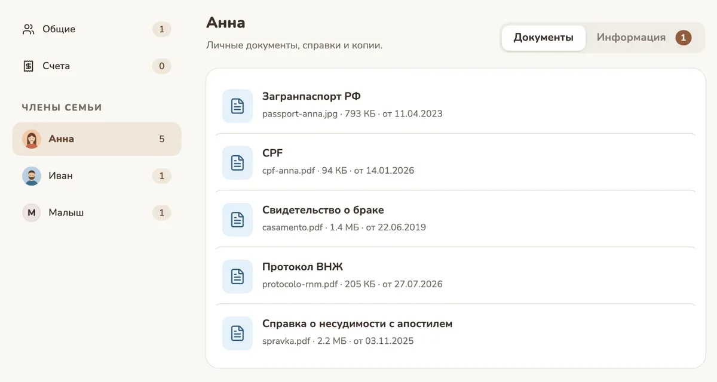Click the ЧЛЕНЫ СЕМЬИ section heading
Viewport: 717px width, 382px height.
[62, 107]
